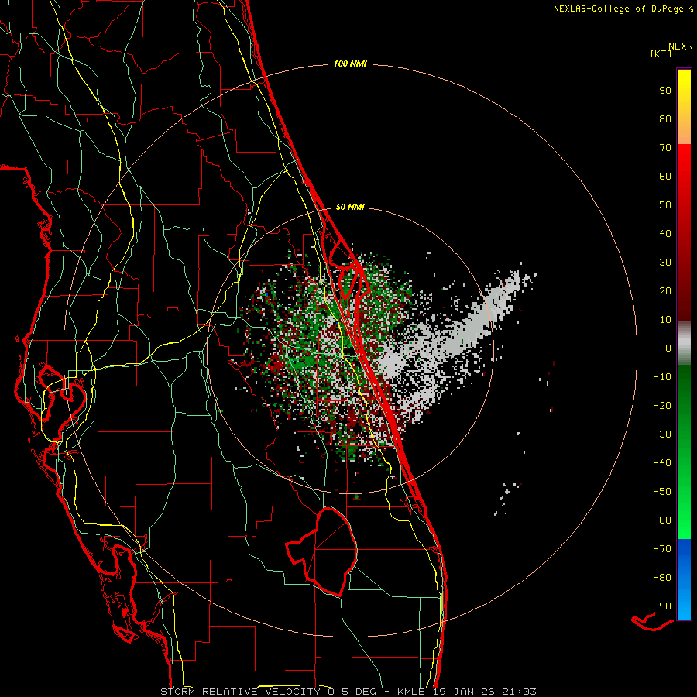
Task: Click the "-10" value on the velocity scale
Action: click(662, 377)
